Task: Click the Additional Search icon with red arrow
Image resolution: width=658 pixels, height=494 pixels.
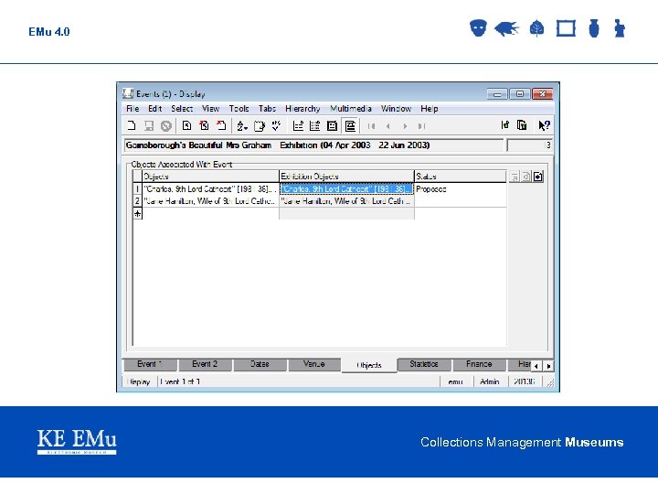Action: [204, 125]
